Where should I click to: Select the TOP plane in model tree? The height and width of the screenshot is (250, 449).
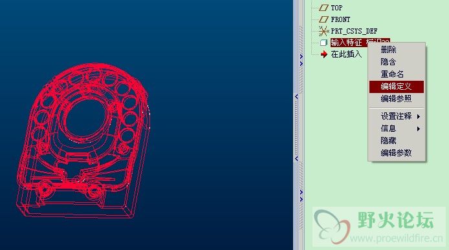(x=336, y=8)
